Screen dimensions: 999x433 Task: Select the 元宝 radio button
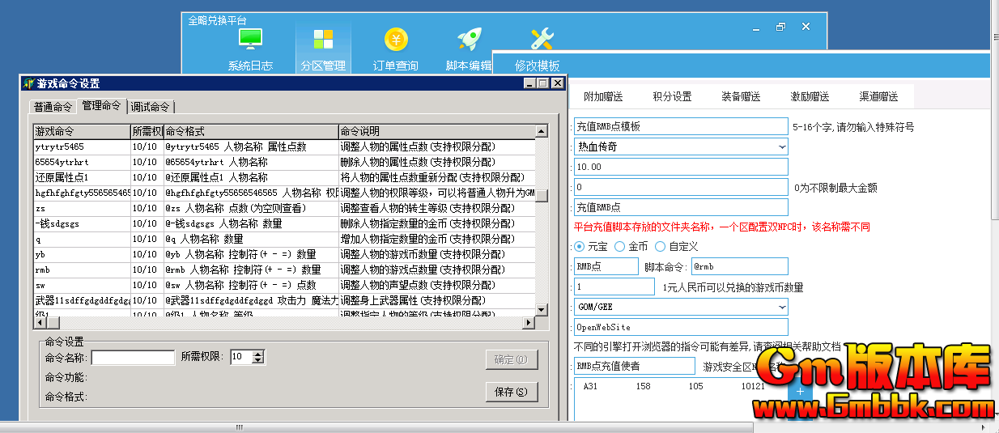point(579,246)
